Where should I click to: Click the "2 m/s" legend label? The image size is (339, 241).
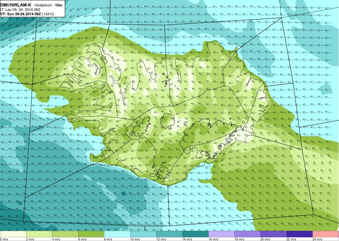coord(30,239)
